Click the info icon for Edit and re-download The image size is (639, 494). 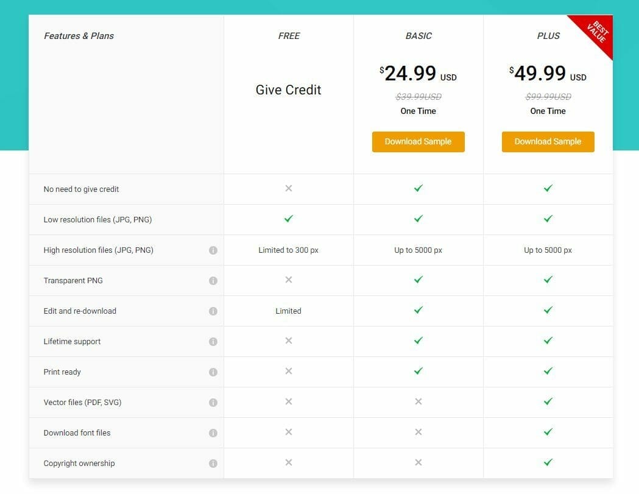tap(214, 311)
